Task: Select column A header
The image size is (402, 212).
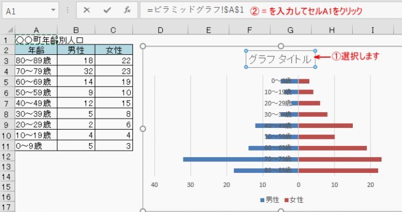Action: [x=36, y=30]
